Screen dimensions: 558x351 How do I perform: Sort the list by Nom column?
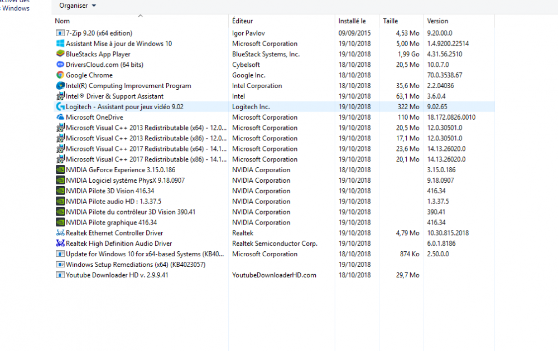click(62, 21)
